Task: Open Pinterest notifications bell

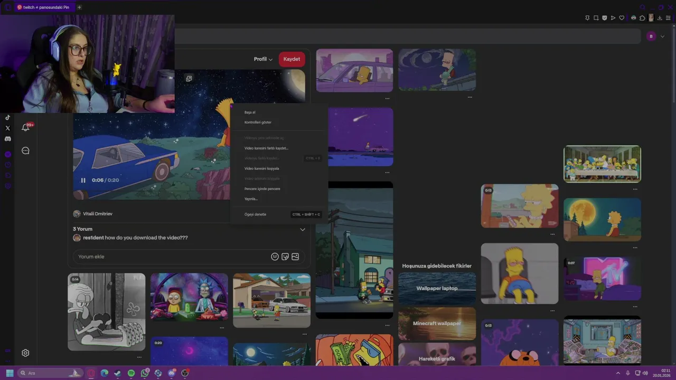Action: click(25, 127)
